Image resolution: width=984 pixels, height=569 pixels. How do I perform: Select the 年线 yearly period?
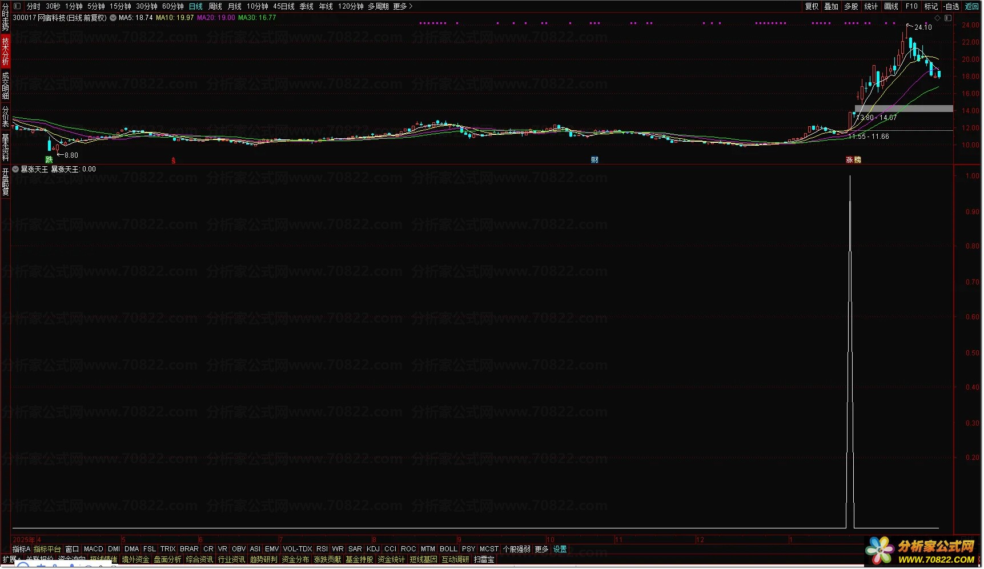tap(326, 6)
